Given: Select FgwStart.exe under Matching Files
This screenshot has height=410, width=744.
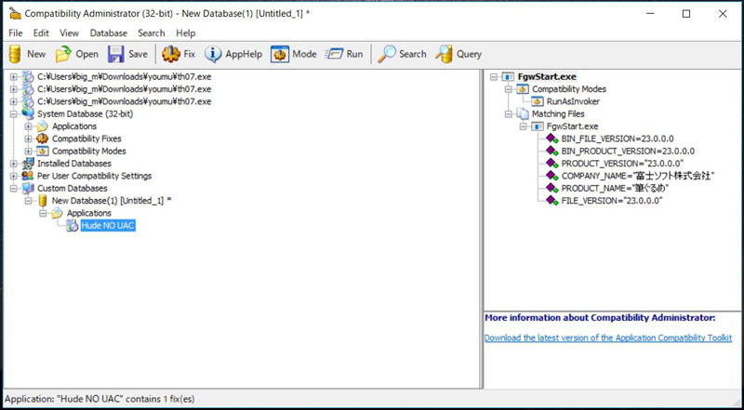Looking at the screenshot, I should click(572, 126).
